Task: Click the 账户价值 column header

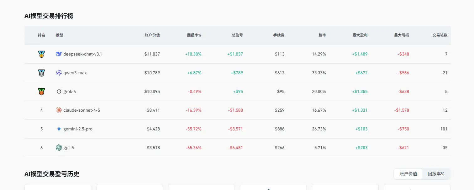Action: click(152, 35)
